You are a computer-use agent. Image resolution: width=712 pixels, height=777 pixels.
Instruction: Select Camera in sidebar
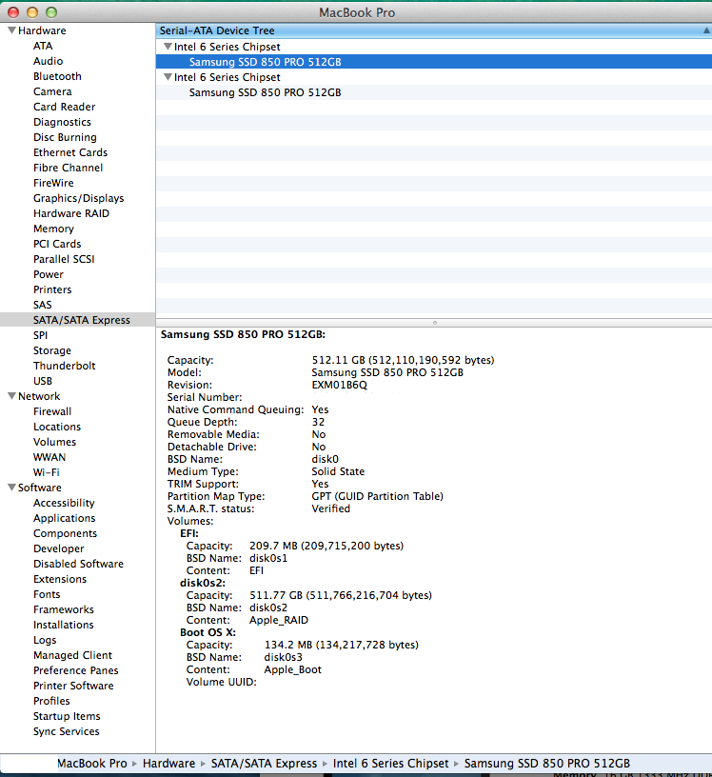pyautogui.click(x=52, y=91)
